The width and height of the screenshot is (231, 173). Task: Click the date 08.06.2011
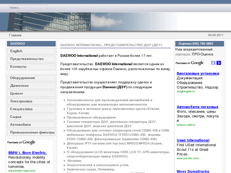[216, 35]
